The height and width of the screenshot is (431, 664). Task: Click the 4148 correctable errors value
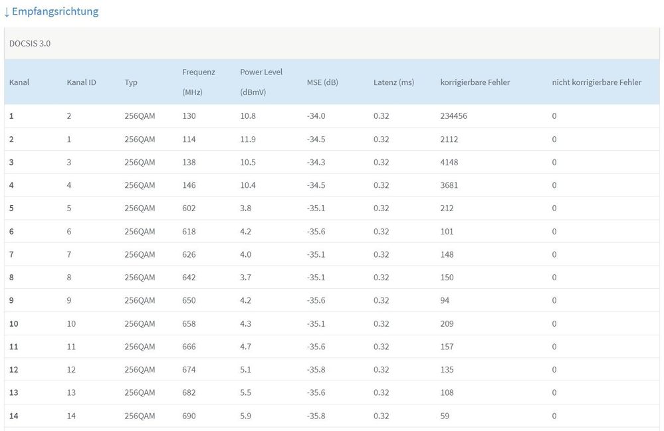(x=449, y=163)
